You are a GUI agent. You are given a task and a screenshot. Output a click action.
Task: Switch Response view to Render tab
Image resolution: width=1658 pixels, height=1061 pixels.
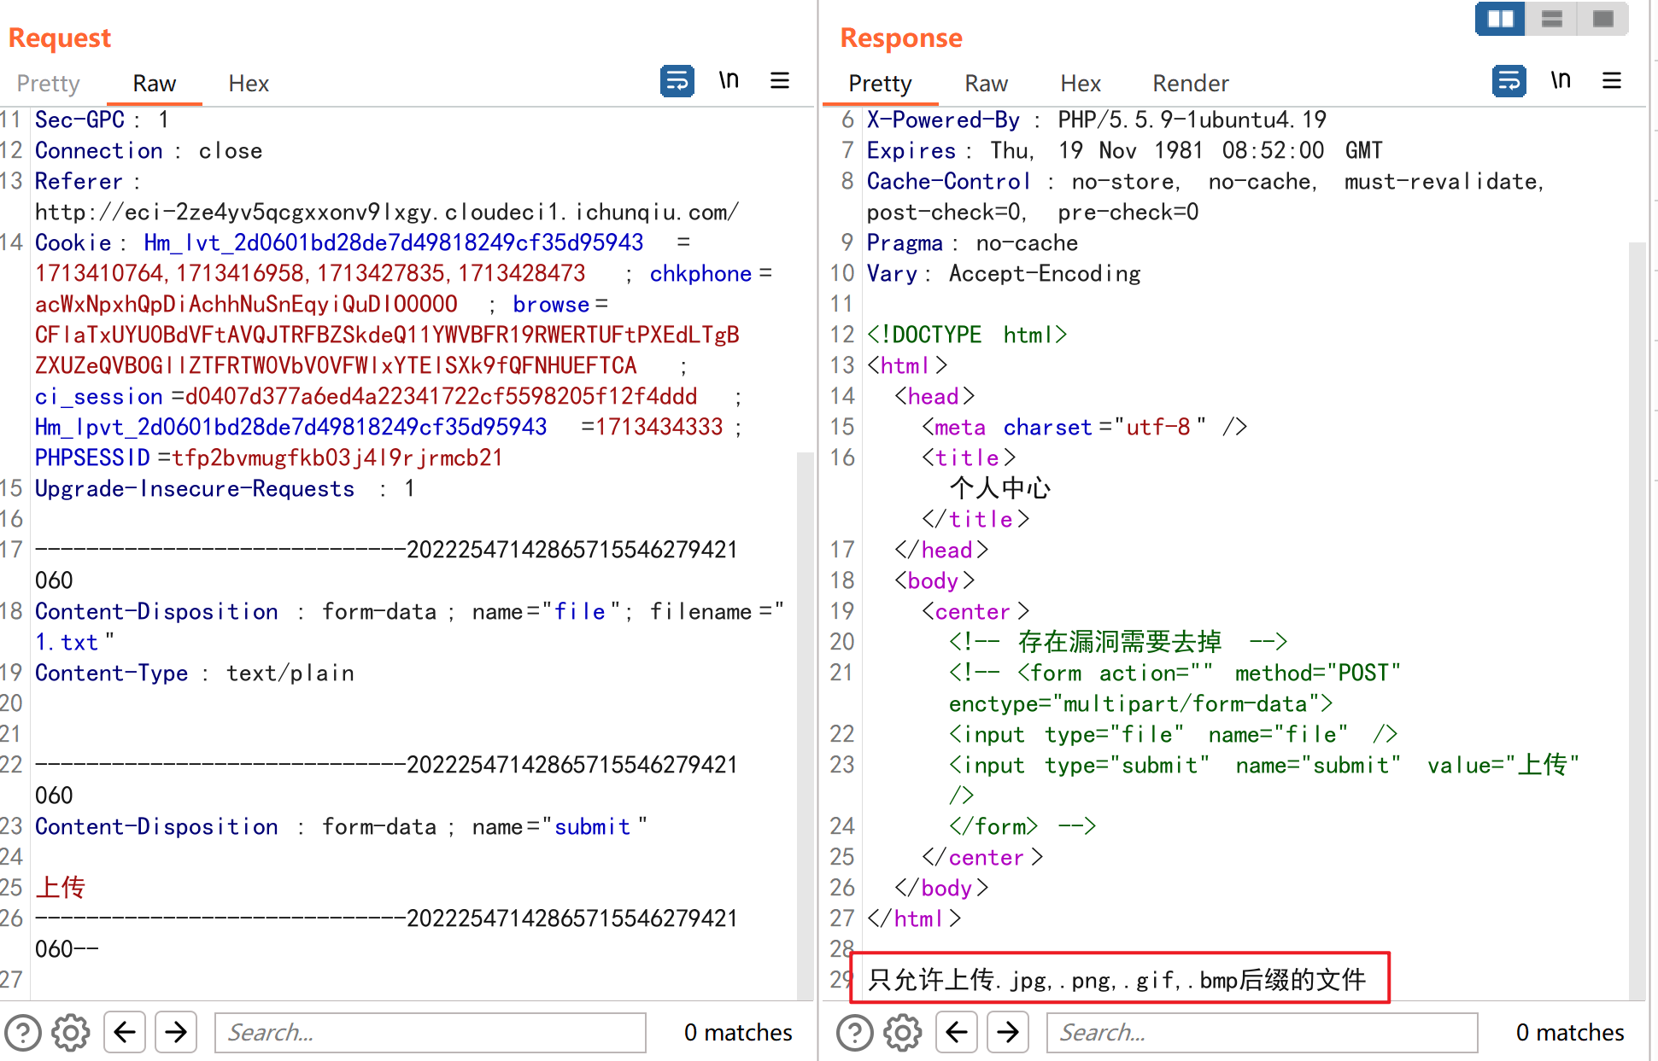point(1190,84)
